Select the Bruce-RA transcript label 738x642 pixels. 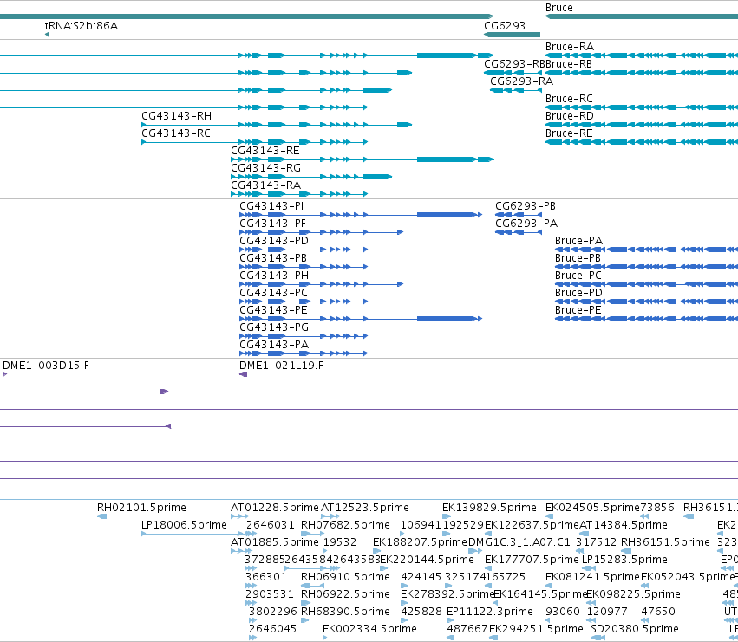[x=570, y=47]
